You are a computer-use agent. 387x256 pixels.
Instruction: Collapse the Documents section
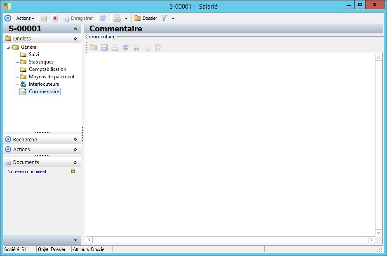click(x=75, y=162)
